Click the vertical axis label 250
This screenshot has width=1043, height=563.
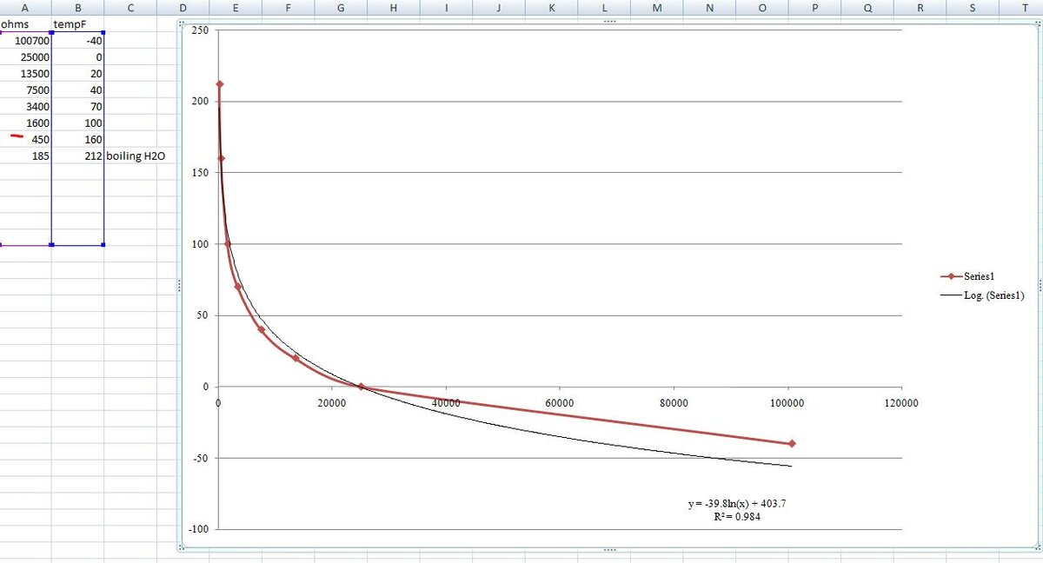pos(201,31)
